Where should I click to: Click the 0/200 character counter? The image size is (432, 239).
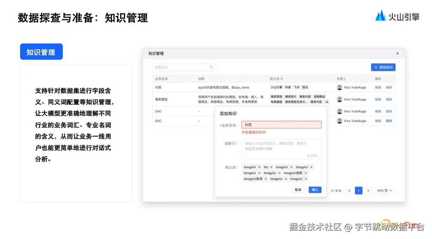click(312, 156)
